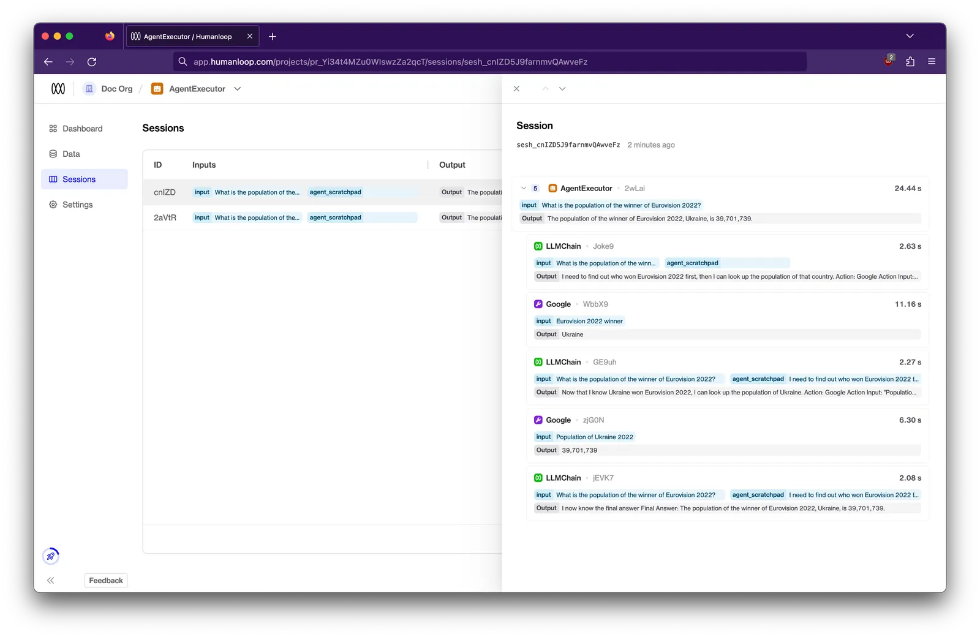This screenshot has width=980, height=637.
Task: Go to next session with down arrow
Action: 562,89
